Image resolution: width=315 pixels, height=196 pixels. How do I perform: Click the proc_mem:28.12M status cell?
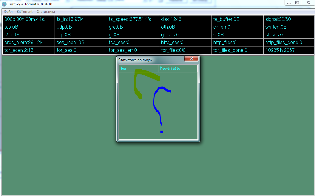point(28,43)
